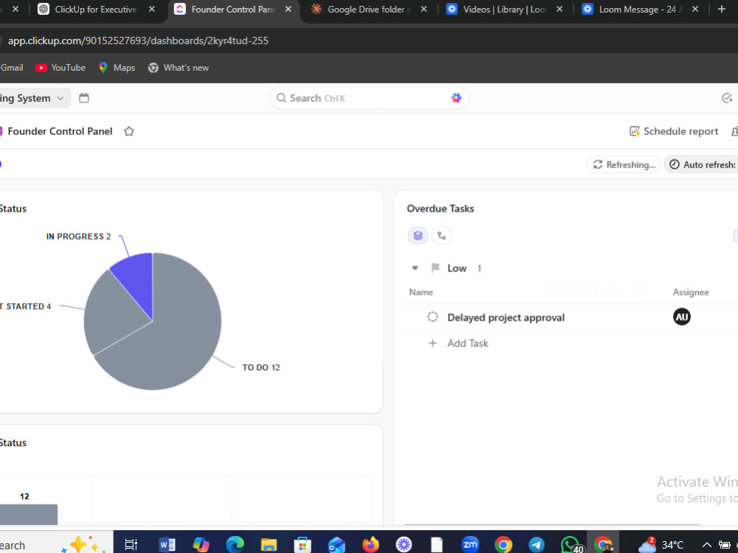The image size is (738, 553).
Task: Show hidden system tray icons
Action: [x=706, y=545]
